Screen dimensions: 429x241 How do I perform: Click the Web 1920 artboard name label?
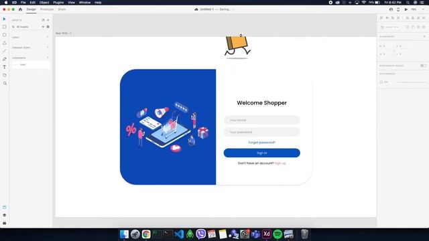pyautogui.click(x=64, y=33)
